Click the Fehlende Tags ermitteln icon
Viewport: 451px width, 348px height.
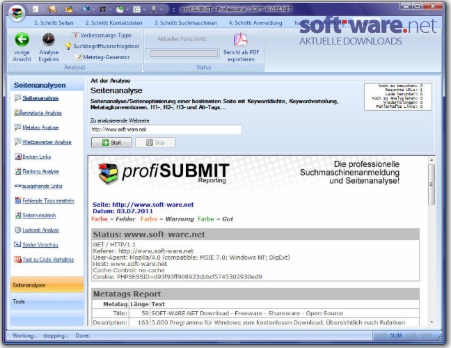(18, 200)
